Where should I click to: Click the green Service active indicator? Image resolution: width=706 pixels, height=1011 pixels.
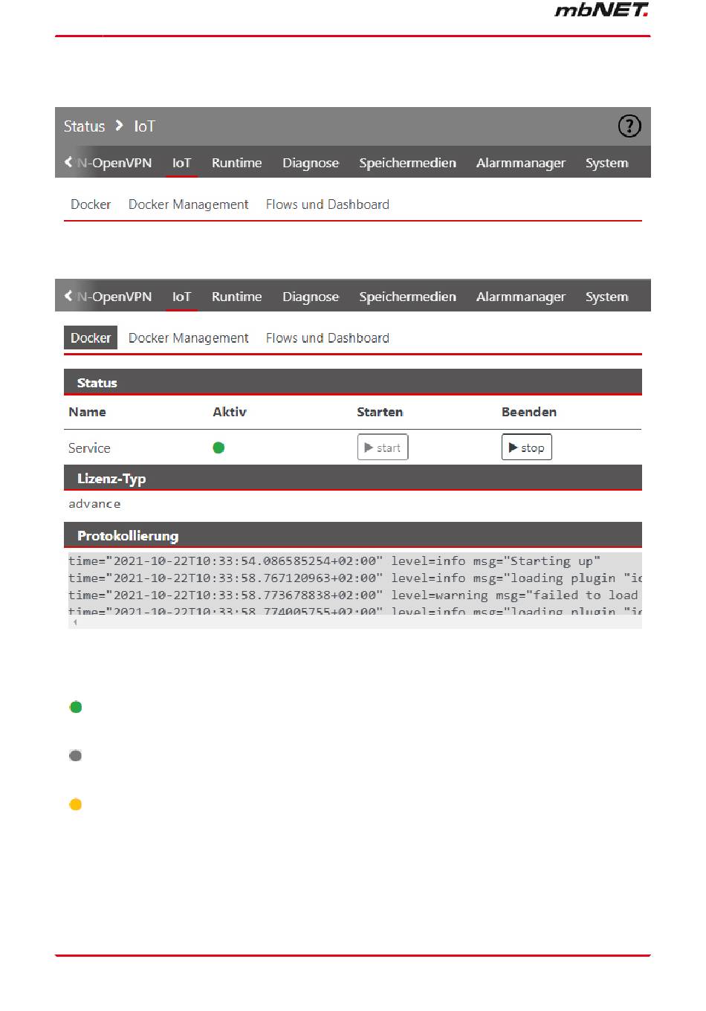click(x=218, y=448)
